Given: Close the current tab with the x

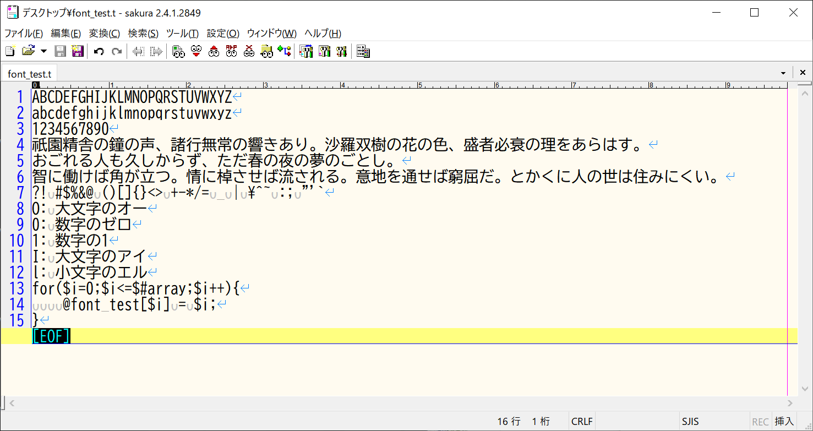Looking at the screenshot, I should point(803,73).
